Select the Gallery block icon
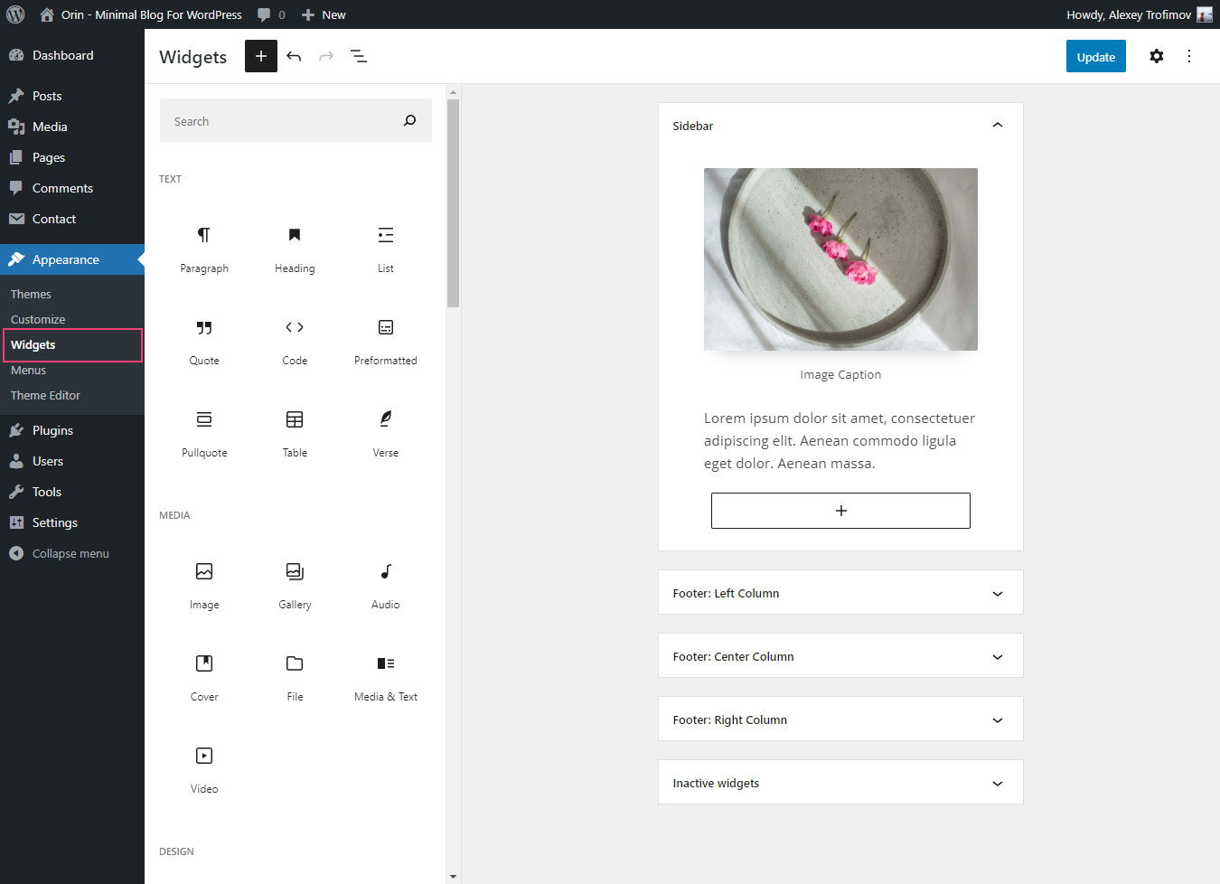 click(295, 580)
